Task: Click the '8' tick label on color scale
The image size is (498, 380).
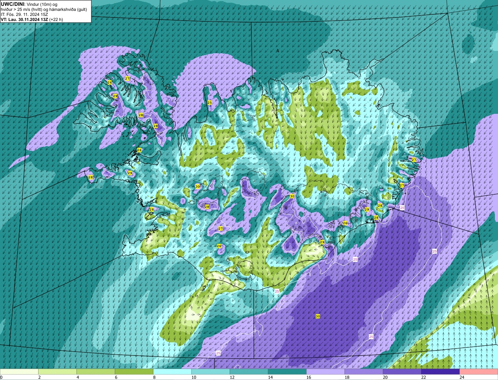Action: pyautogui.click(x=154, y=377)
